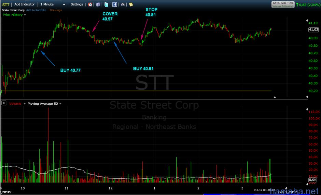Viewport: 321px width, 195px height.
Task: Click the 50,0K volume axis label
Action: tap(313, 151)
